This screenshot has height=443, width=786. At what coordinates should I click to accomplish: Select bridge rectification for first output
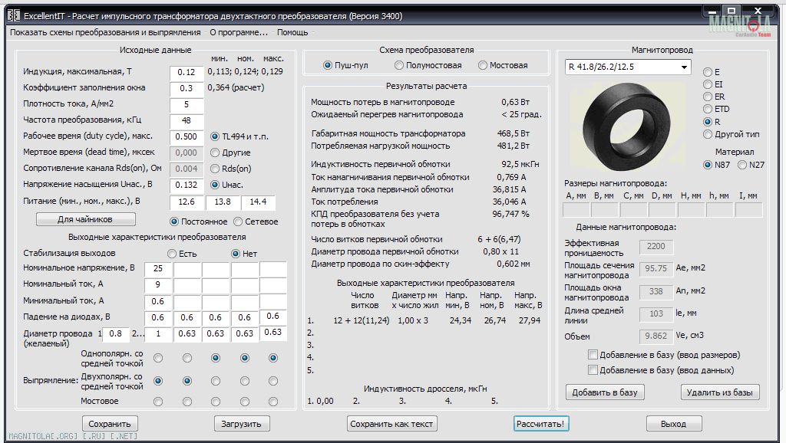158,402
